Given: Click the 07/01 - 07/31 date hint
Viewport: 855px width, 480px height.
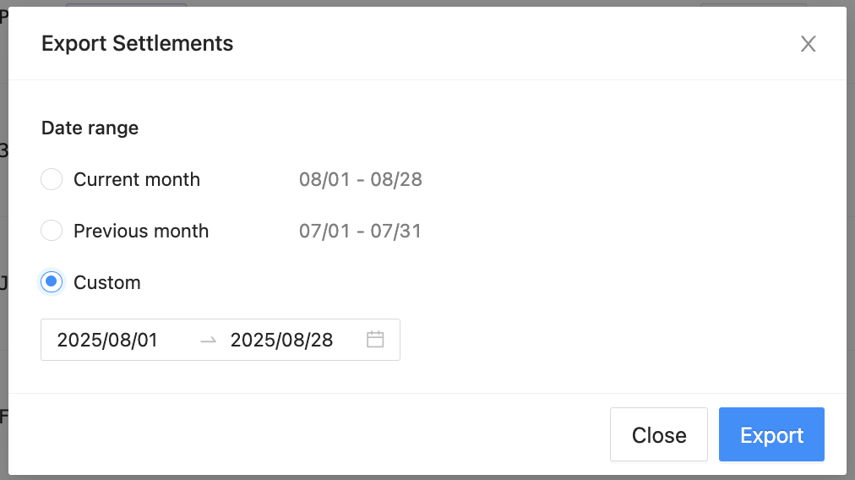Looking at the screenshot, I should coord(360,231).
